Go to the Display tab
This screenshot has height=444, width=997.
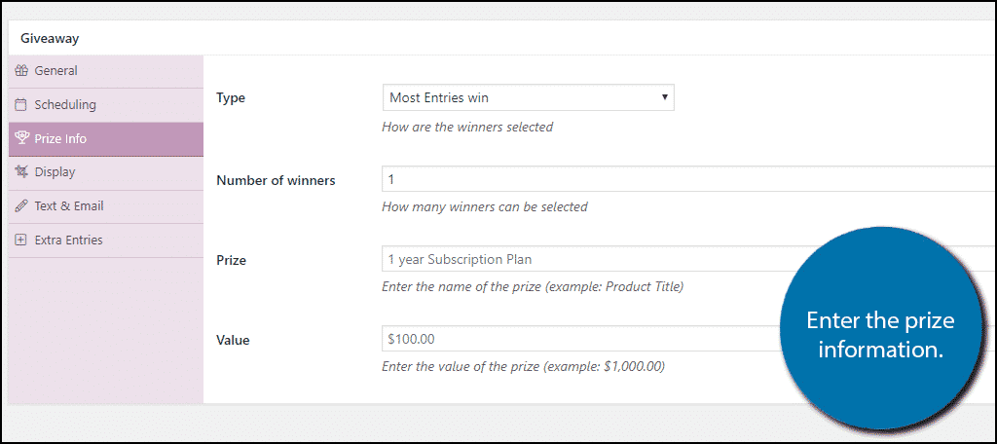click(55, 172)
